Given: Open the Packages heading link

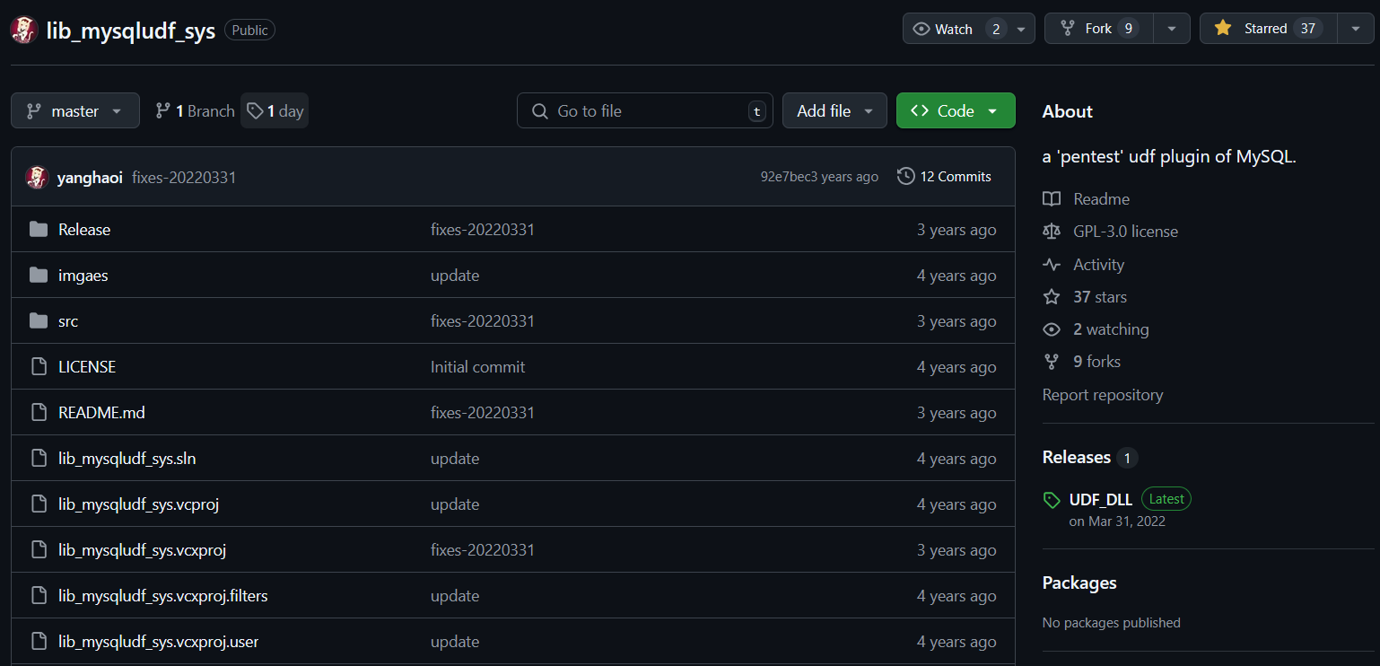Looking at the screenshot, I should 1079,583.
